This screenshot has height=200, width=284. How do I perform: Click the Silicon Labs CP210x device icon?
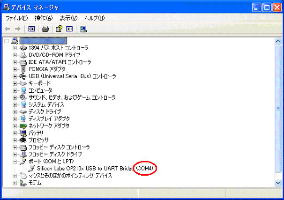(x=31, y=169)
